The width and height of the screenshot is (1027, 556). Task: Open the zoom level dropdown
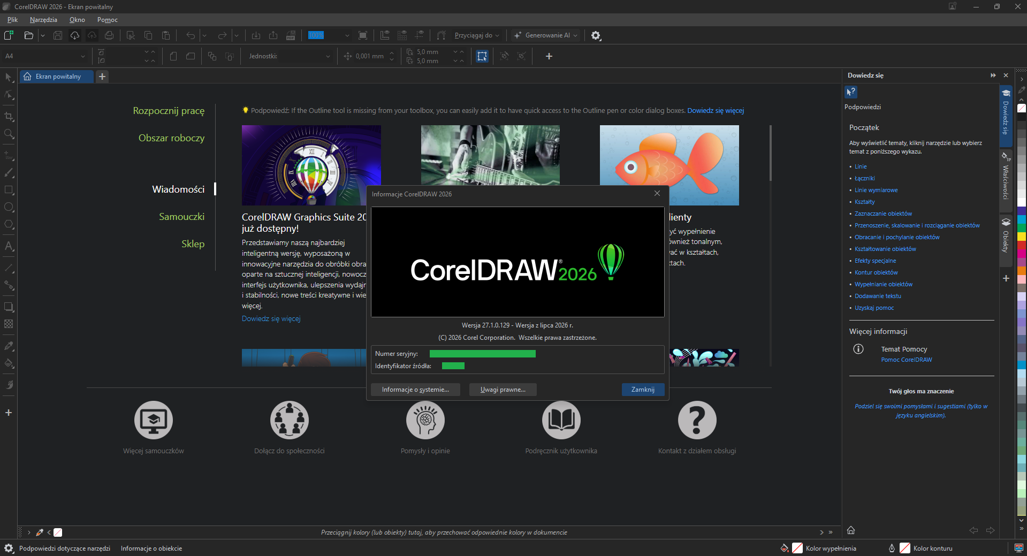pos(347,35)
